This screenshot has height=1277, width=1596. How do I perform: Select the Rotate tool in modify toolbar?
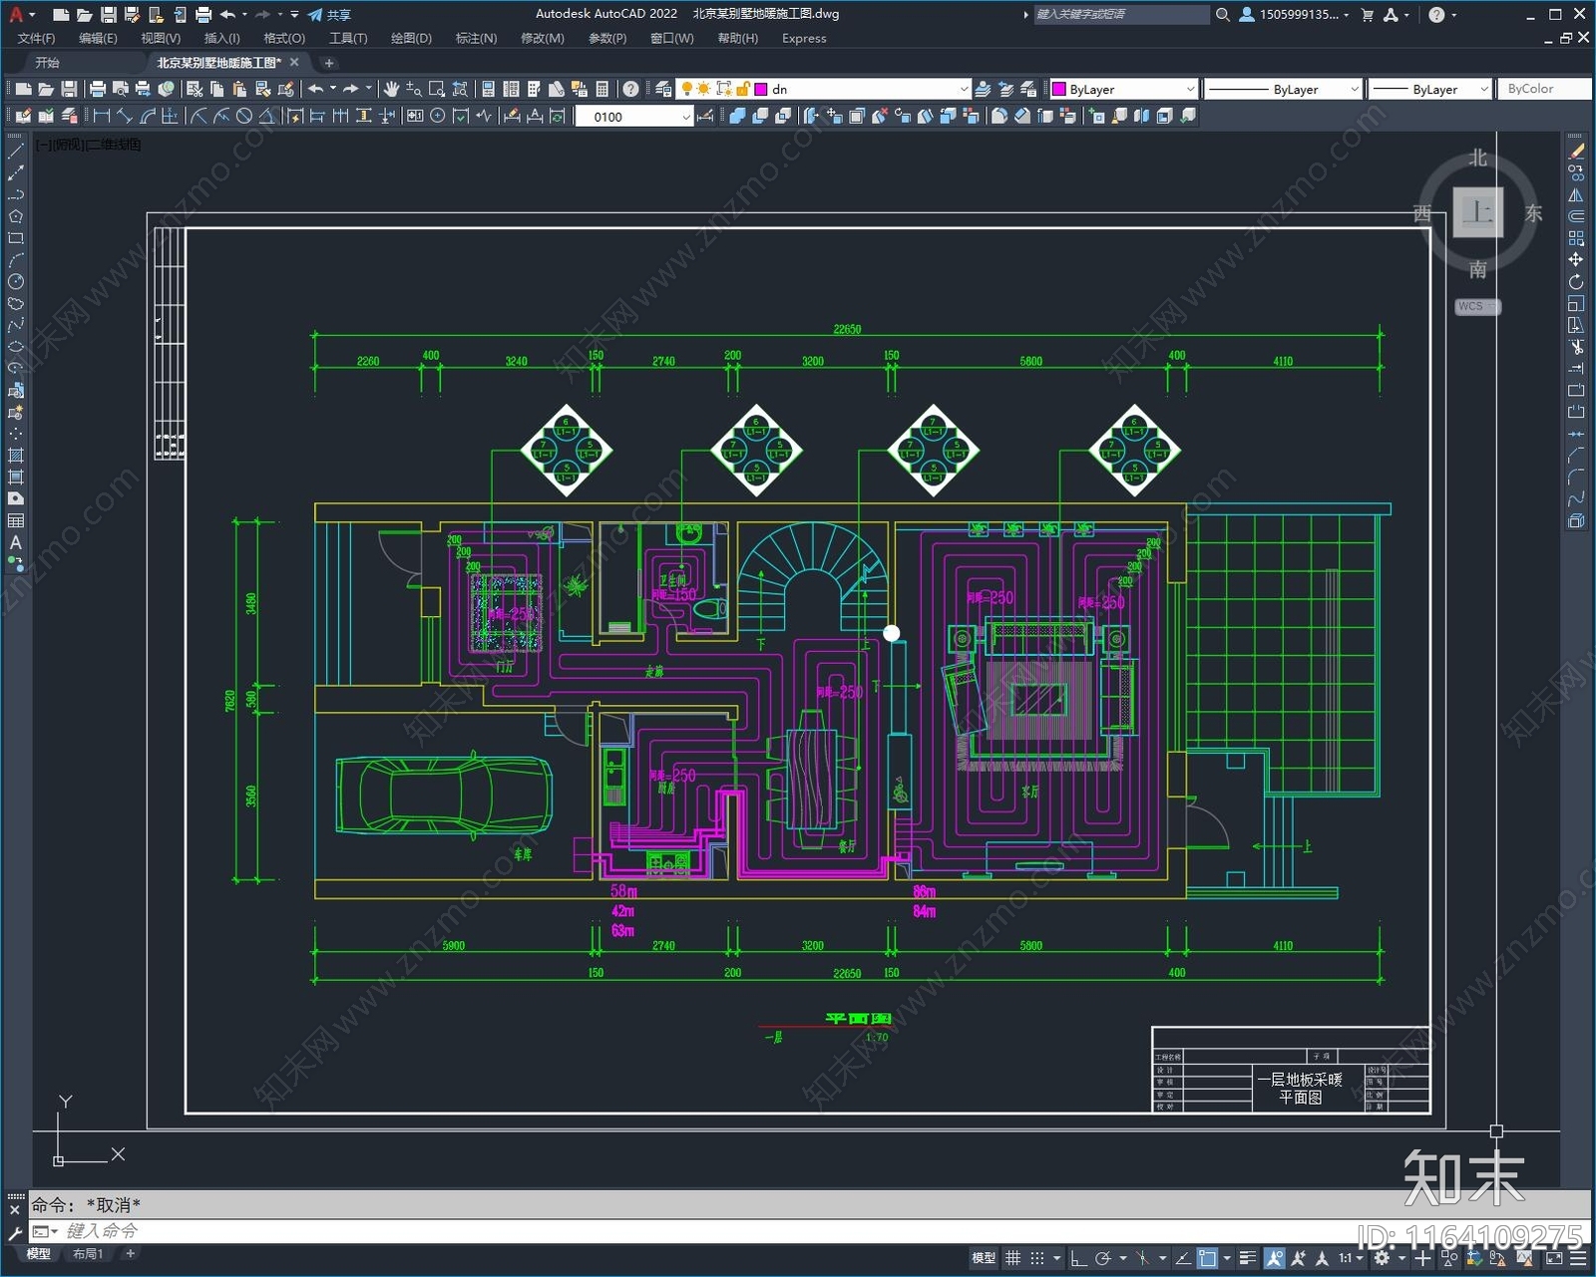click(x=1576, y=282)
